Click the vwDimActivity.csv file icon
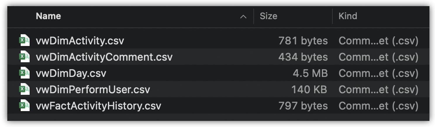Viewport: 435px width, 127px height. coord(24,40)
